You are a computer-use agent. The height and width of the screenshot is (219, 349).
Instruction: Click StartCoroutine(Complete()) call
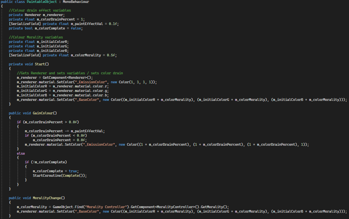pos(59,175)
